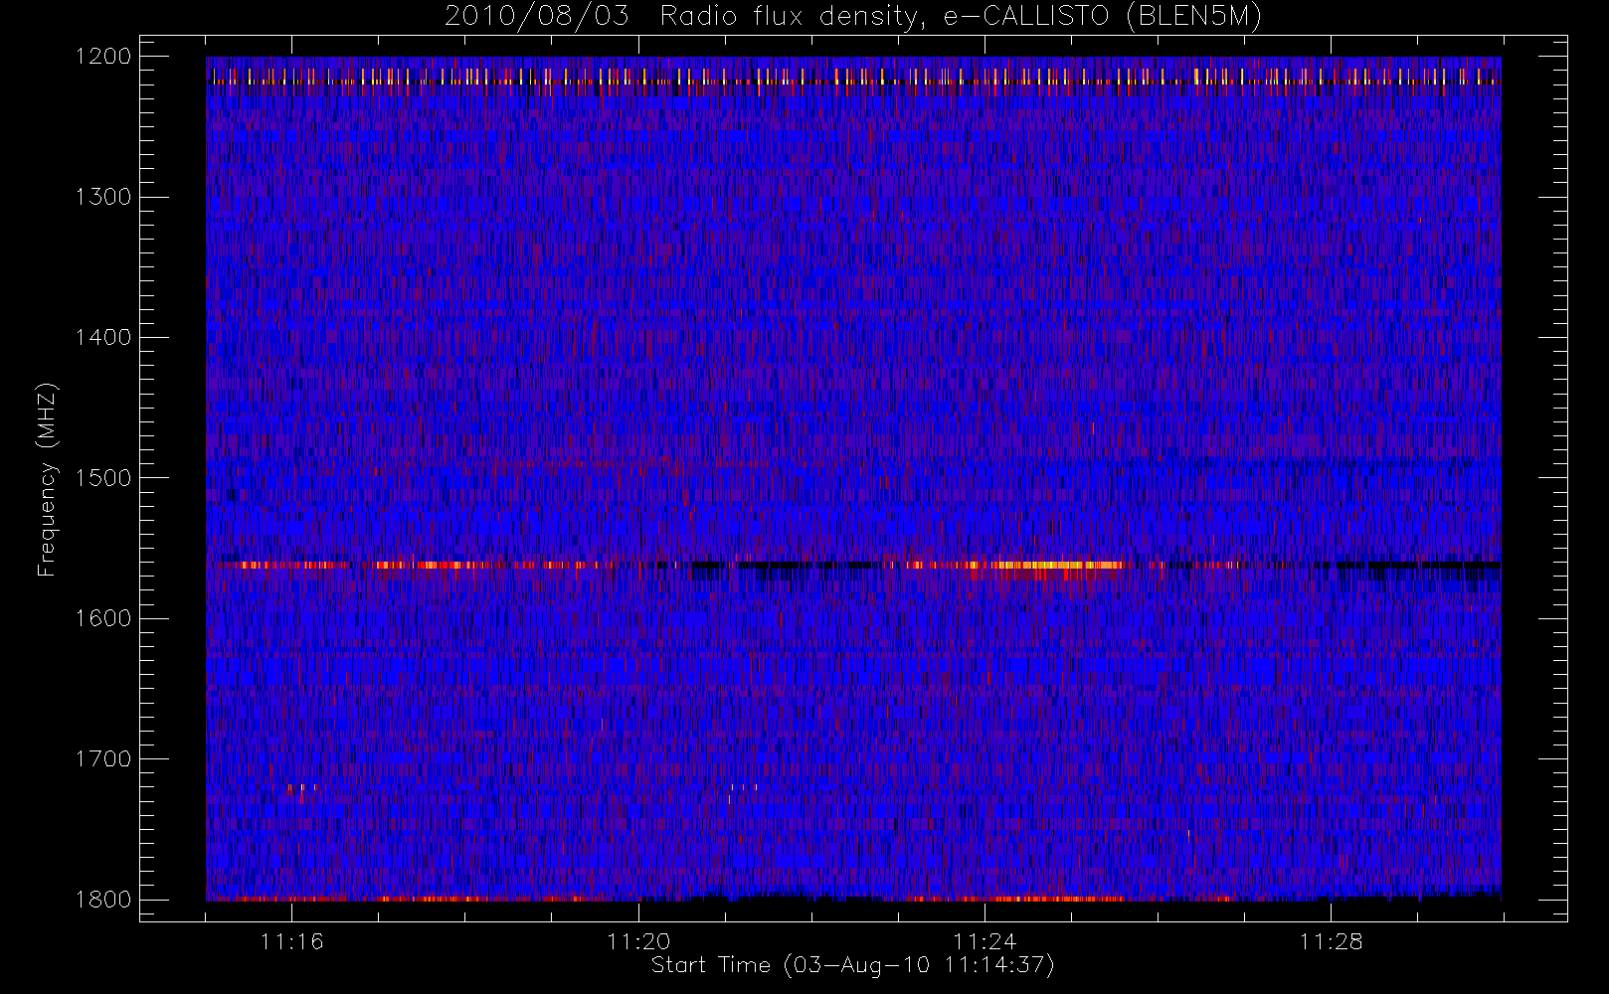Select the 1400 frequency tick label
Viewport: 1609px width, 994px height.
click(x=103, y=337)
